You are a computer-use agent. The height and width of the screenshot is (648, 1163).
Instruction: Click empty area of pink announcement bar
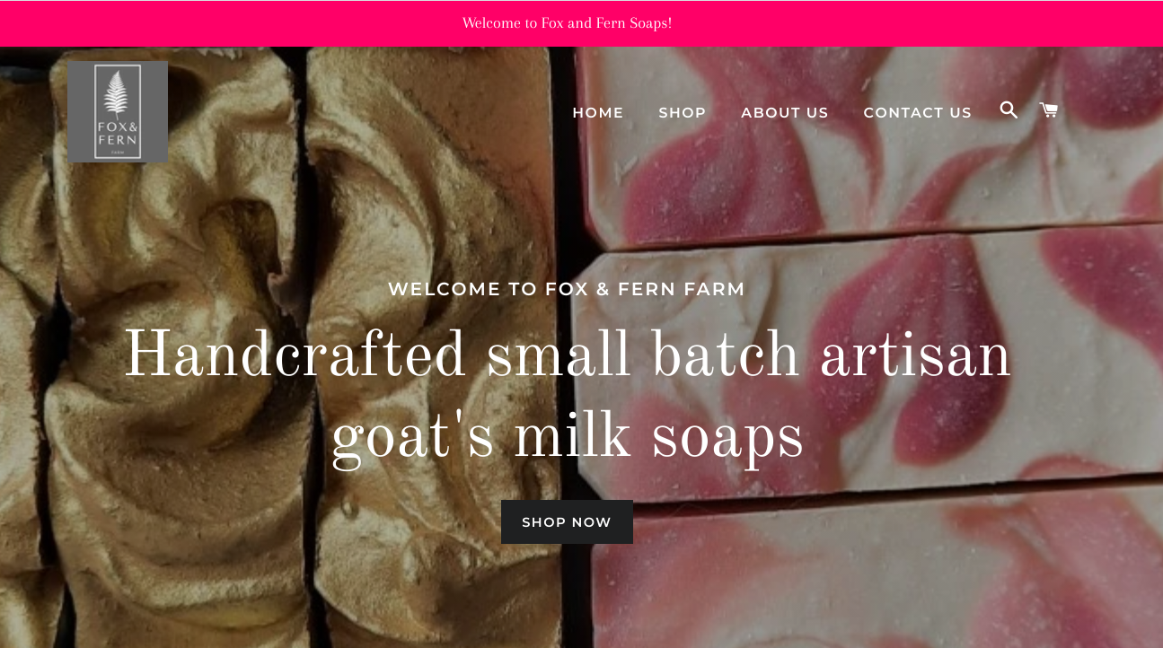[898, 23]
